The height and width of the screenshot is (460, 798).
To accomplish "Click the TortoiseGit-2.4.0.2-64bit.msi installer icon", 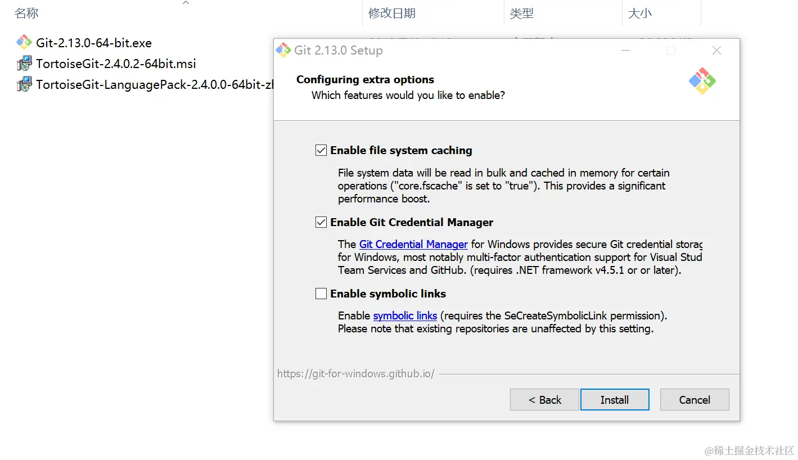I will tap(24, 64).
